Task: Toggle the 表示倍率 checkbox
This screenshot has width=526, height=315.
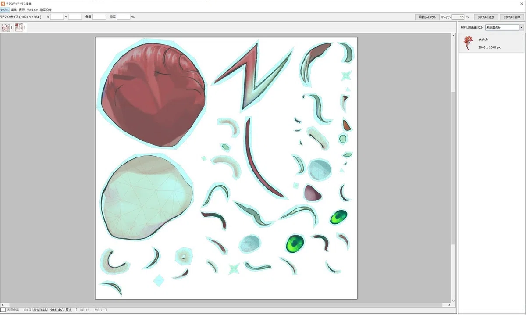Action: pyautogui.click(x=3, y=310)
